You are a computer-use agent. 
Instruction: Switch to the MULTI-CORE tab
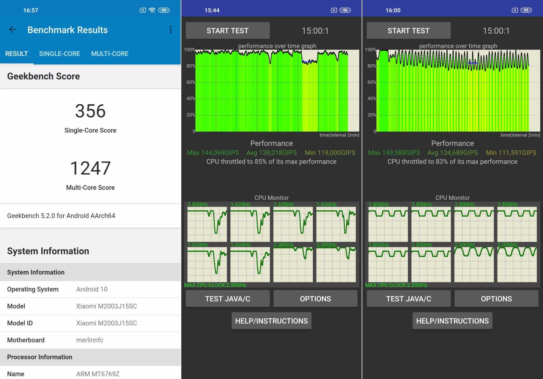(x=110, y=54)
